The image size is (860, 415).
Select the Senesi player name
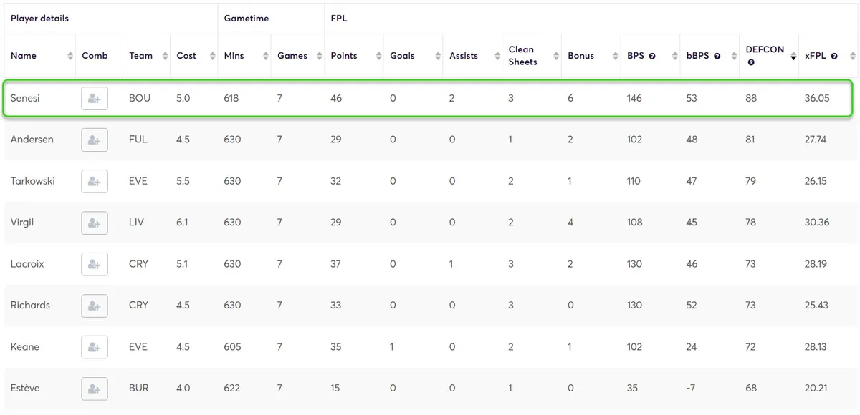(25, 98)
